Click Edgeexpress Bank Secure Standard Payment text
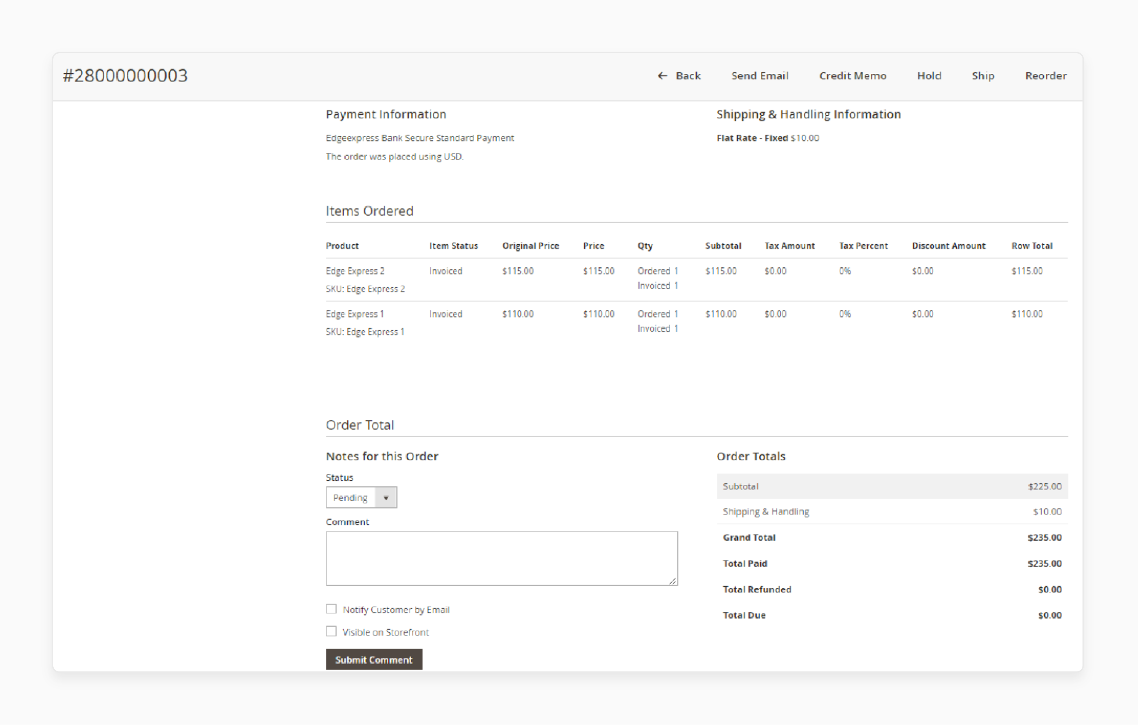This screenshot has width=1138, height=725. coord(420,137)
